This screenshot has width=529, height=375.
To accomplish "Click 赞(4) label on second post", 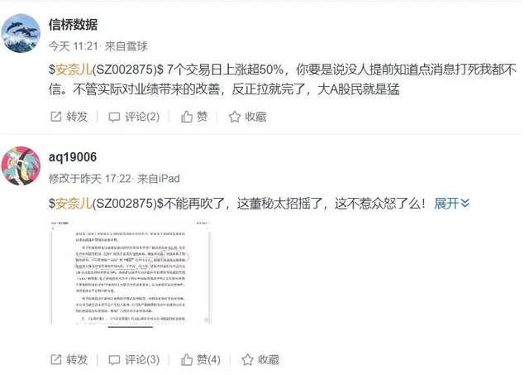I will pyautogui.click(x=208, y=359).
